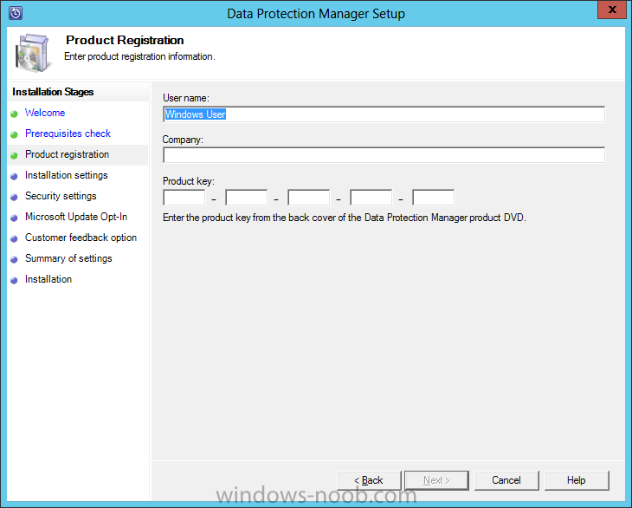Click the "Company:" label

point(183,140)
